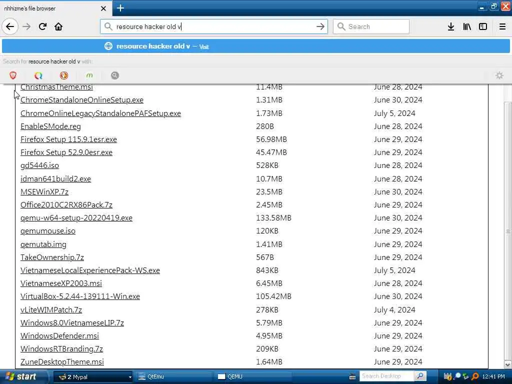Image resolution: width=512 pixels, height=384 pixels.
Task: Download idman641build2.exe
Action: click(55, 179)
